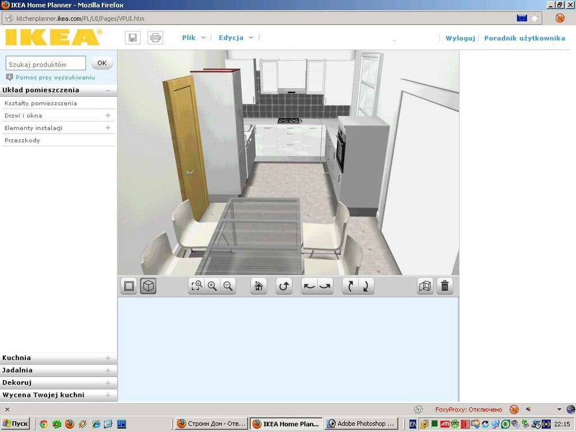Click the print icon in header
Screen dimensions: 576x432
(155, 38)
